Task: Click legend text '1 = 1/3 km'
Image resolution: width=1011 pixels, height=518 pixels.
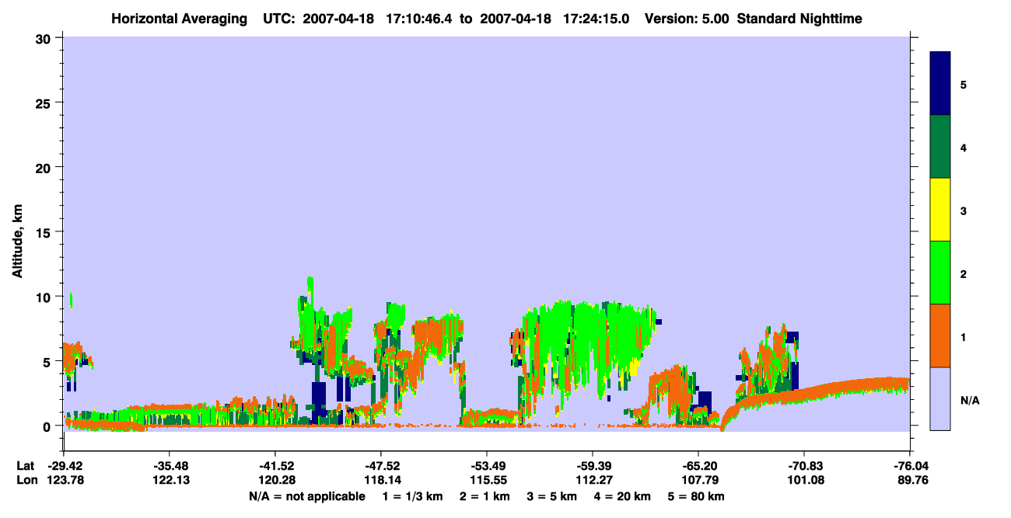Action: pyautogui.click(x=412, y=496)
